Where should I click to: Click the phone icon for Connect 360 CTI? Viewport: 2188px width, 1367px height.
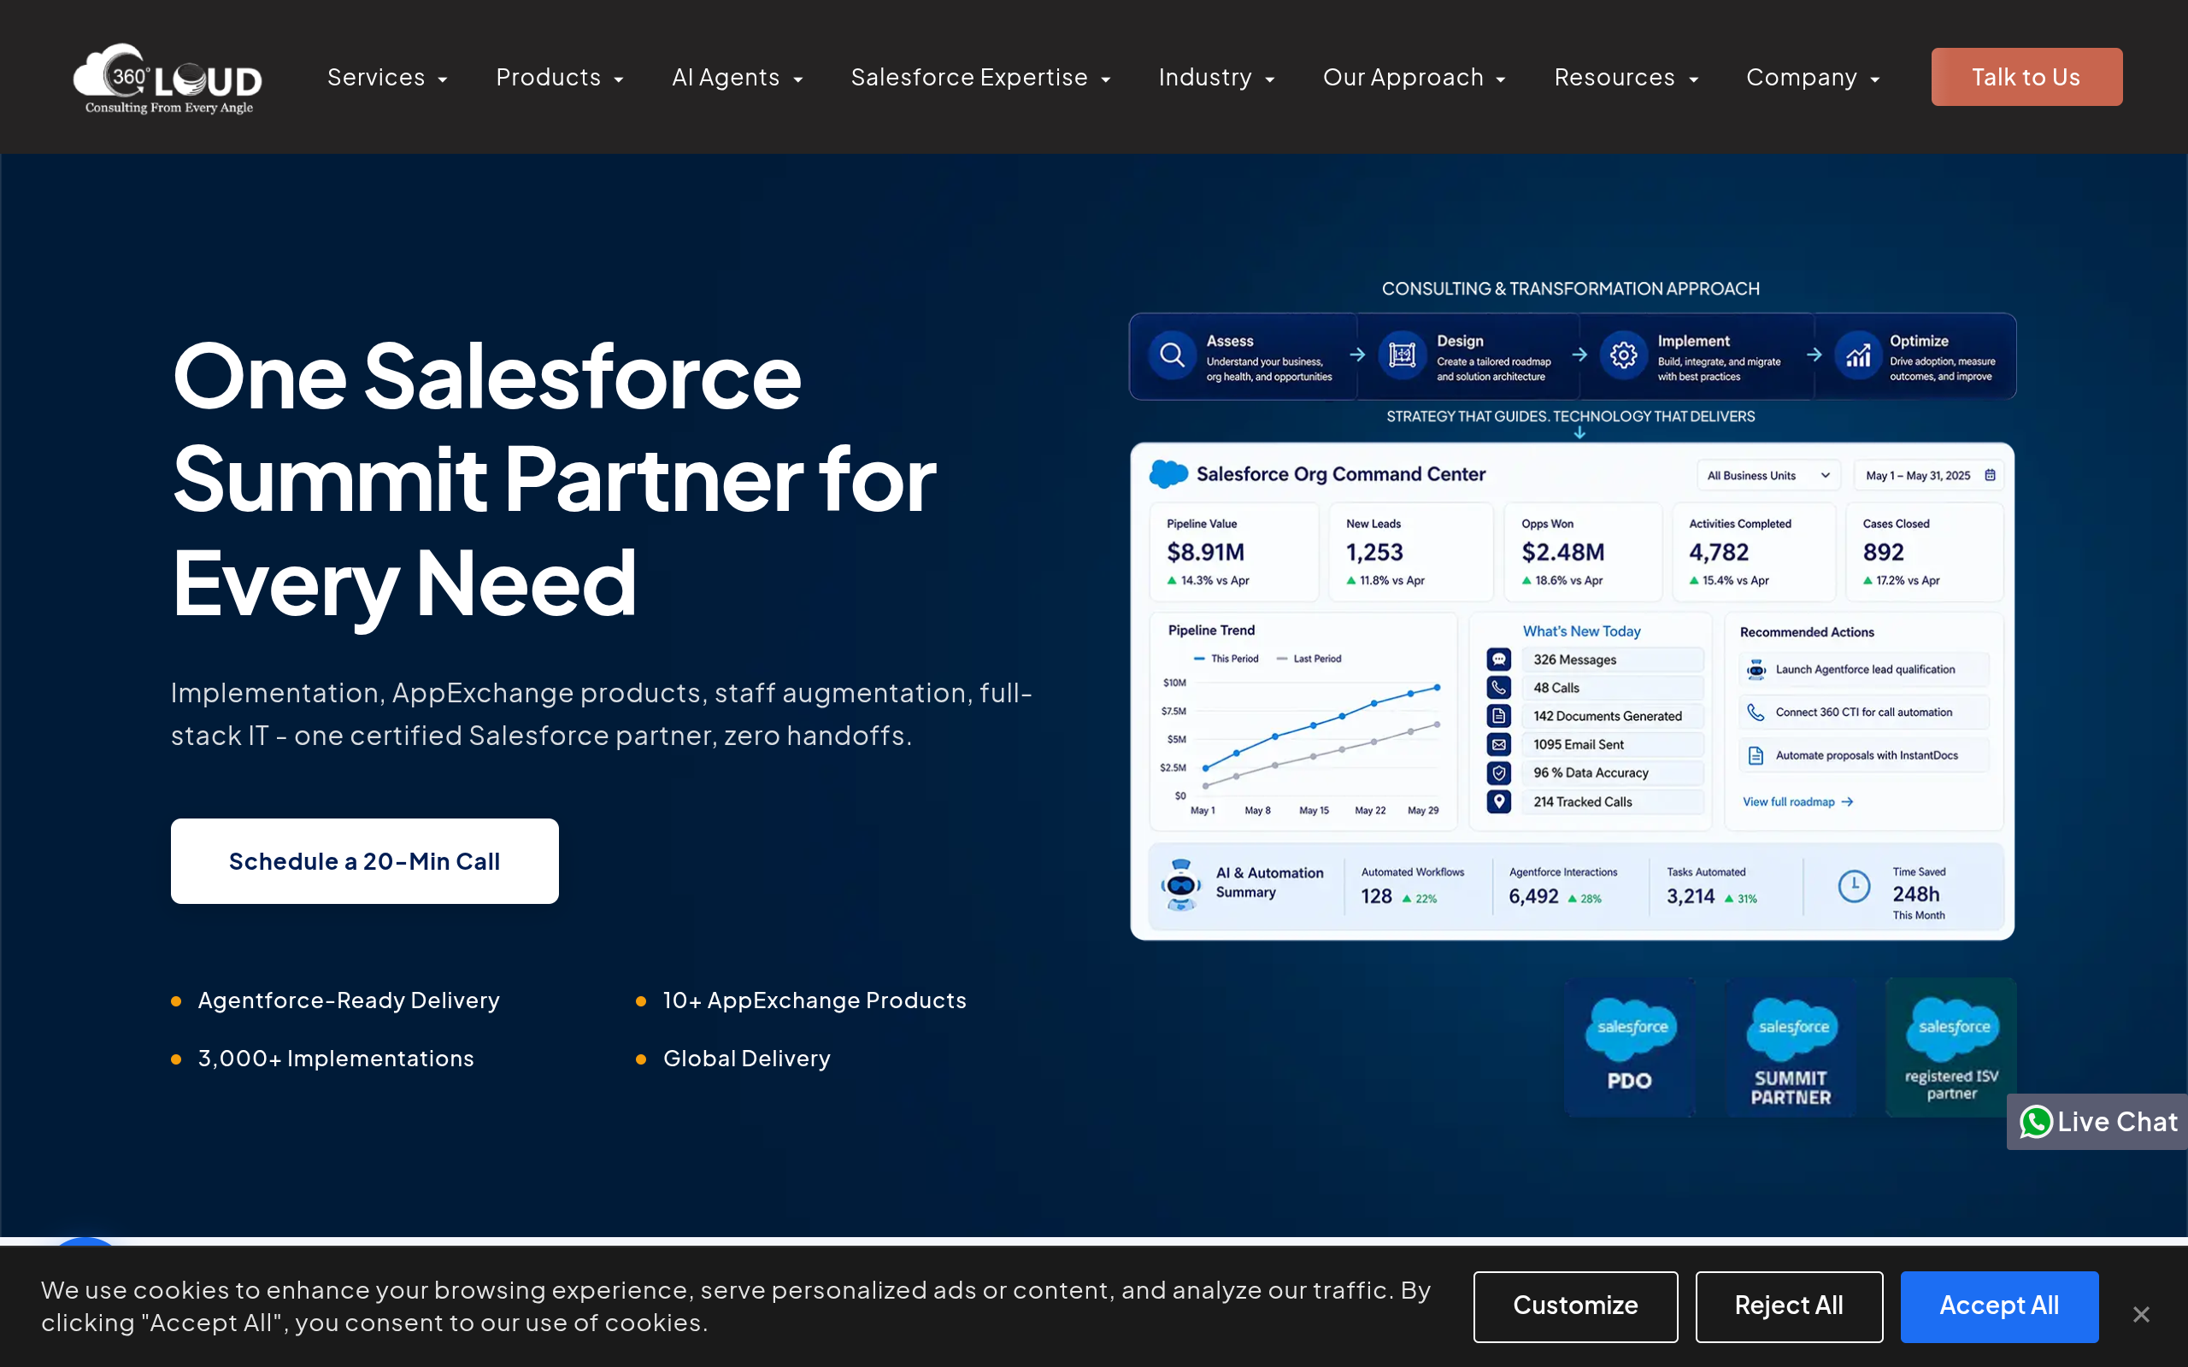click(1756, 713)
